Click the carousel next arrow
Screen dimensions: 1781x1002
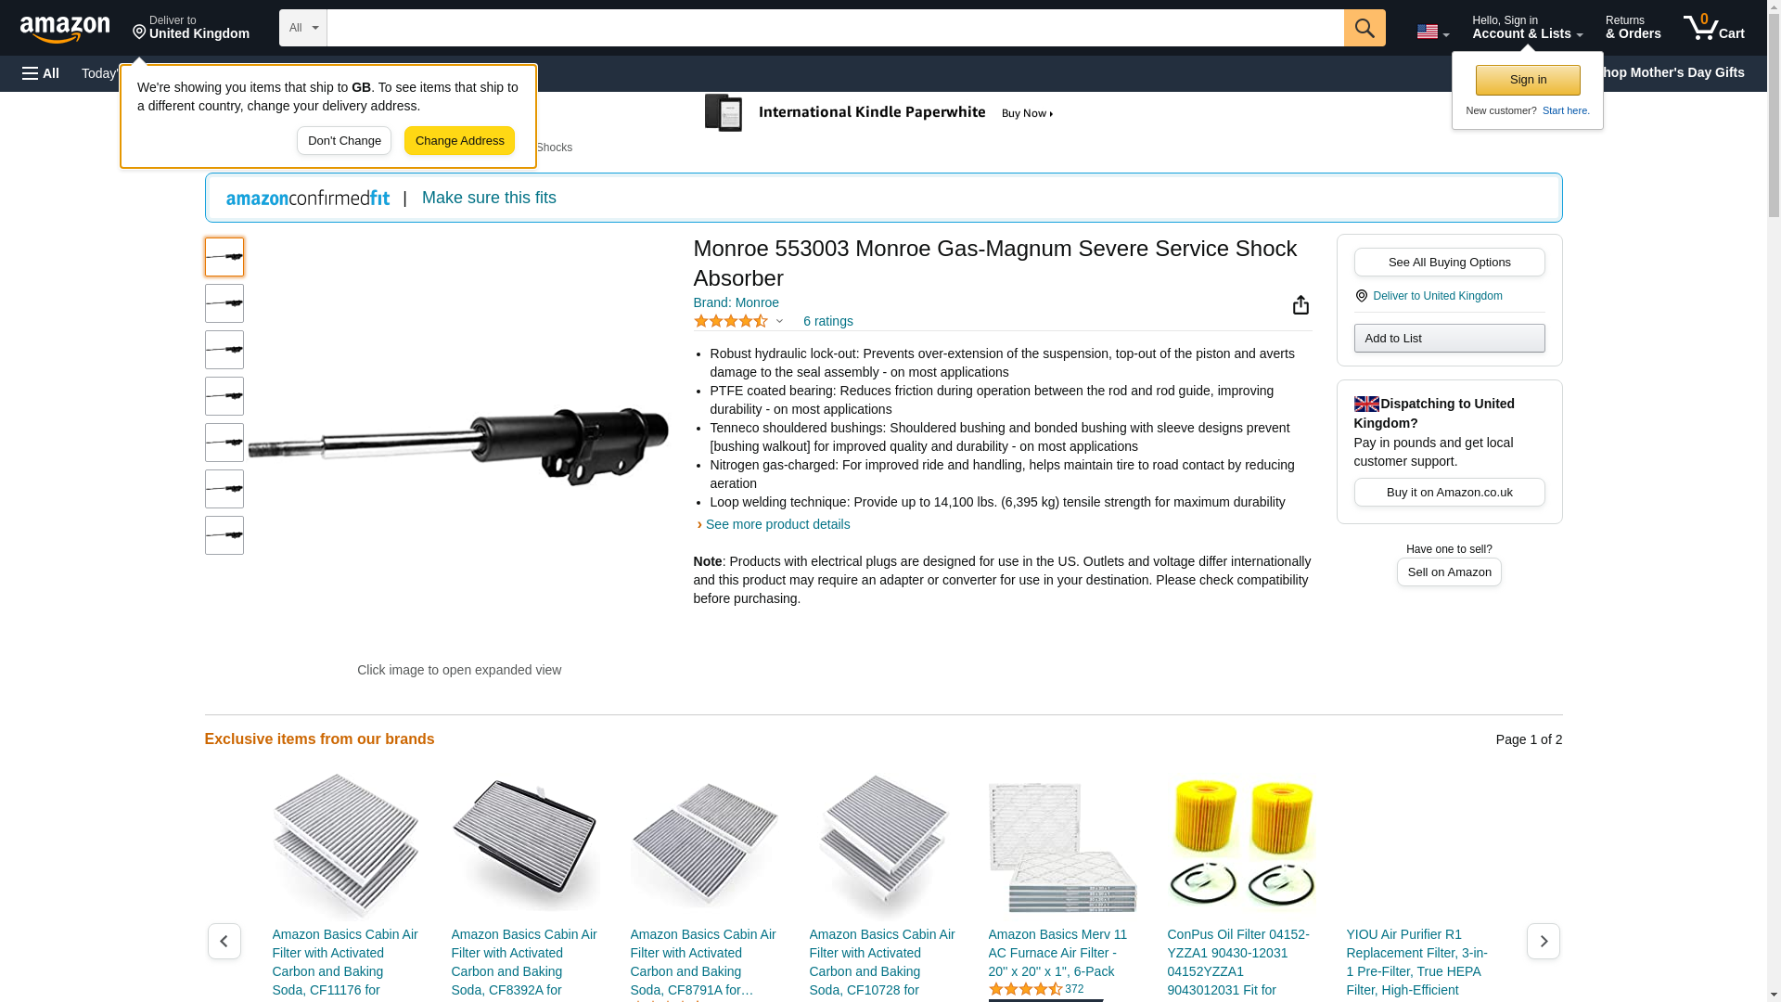point(1544,941)
